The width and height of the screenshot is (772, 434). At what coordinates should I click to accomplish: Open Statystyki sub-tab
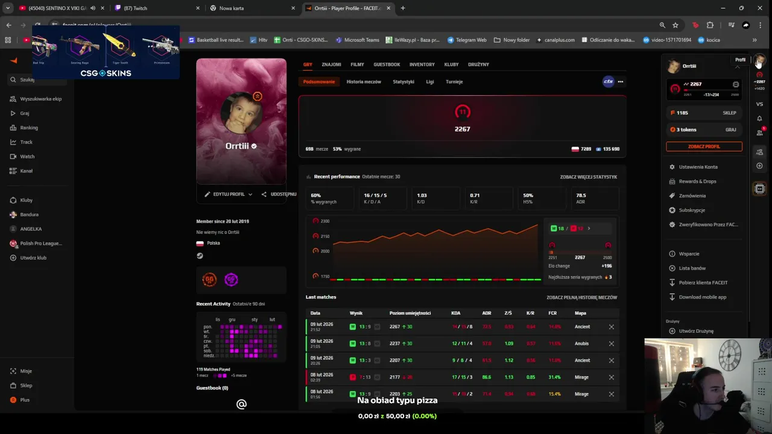(x=403, y=81)
